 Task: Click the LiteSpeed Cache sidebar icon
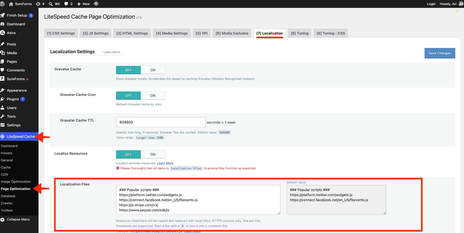point(3,136)
